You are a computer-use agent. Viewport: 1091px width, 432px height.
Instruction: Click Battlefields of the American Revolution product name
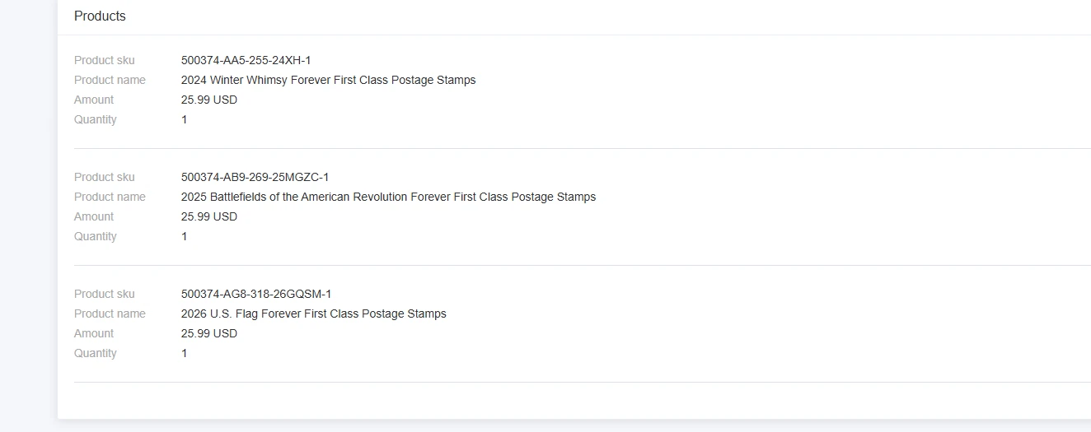point(388,197)
